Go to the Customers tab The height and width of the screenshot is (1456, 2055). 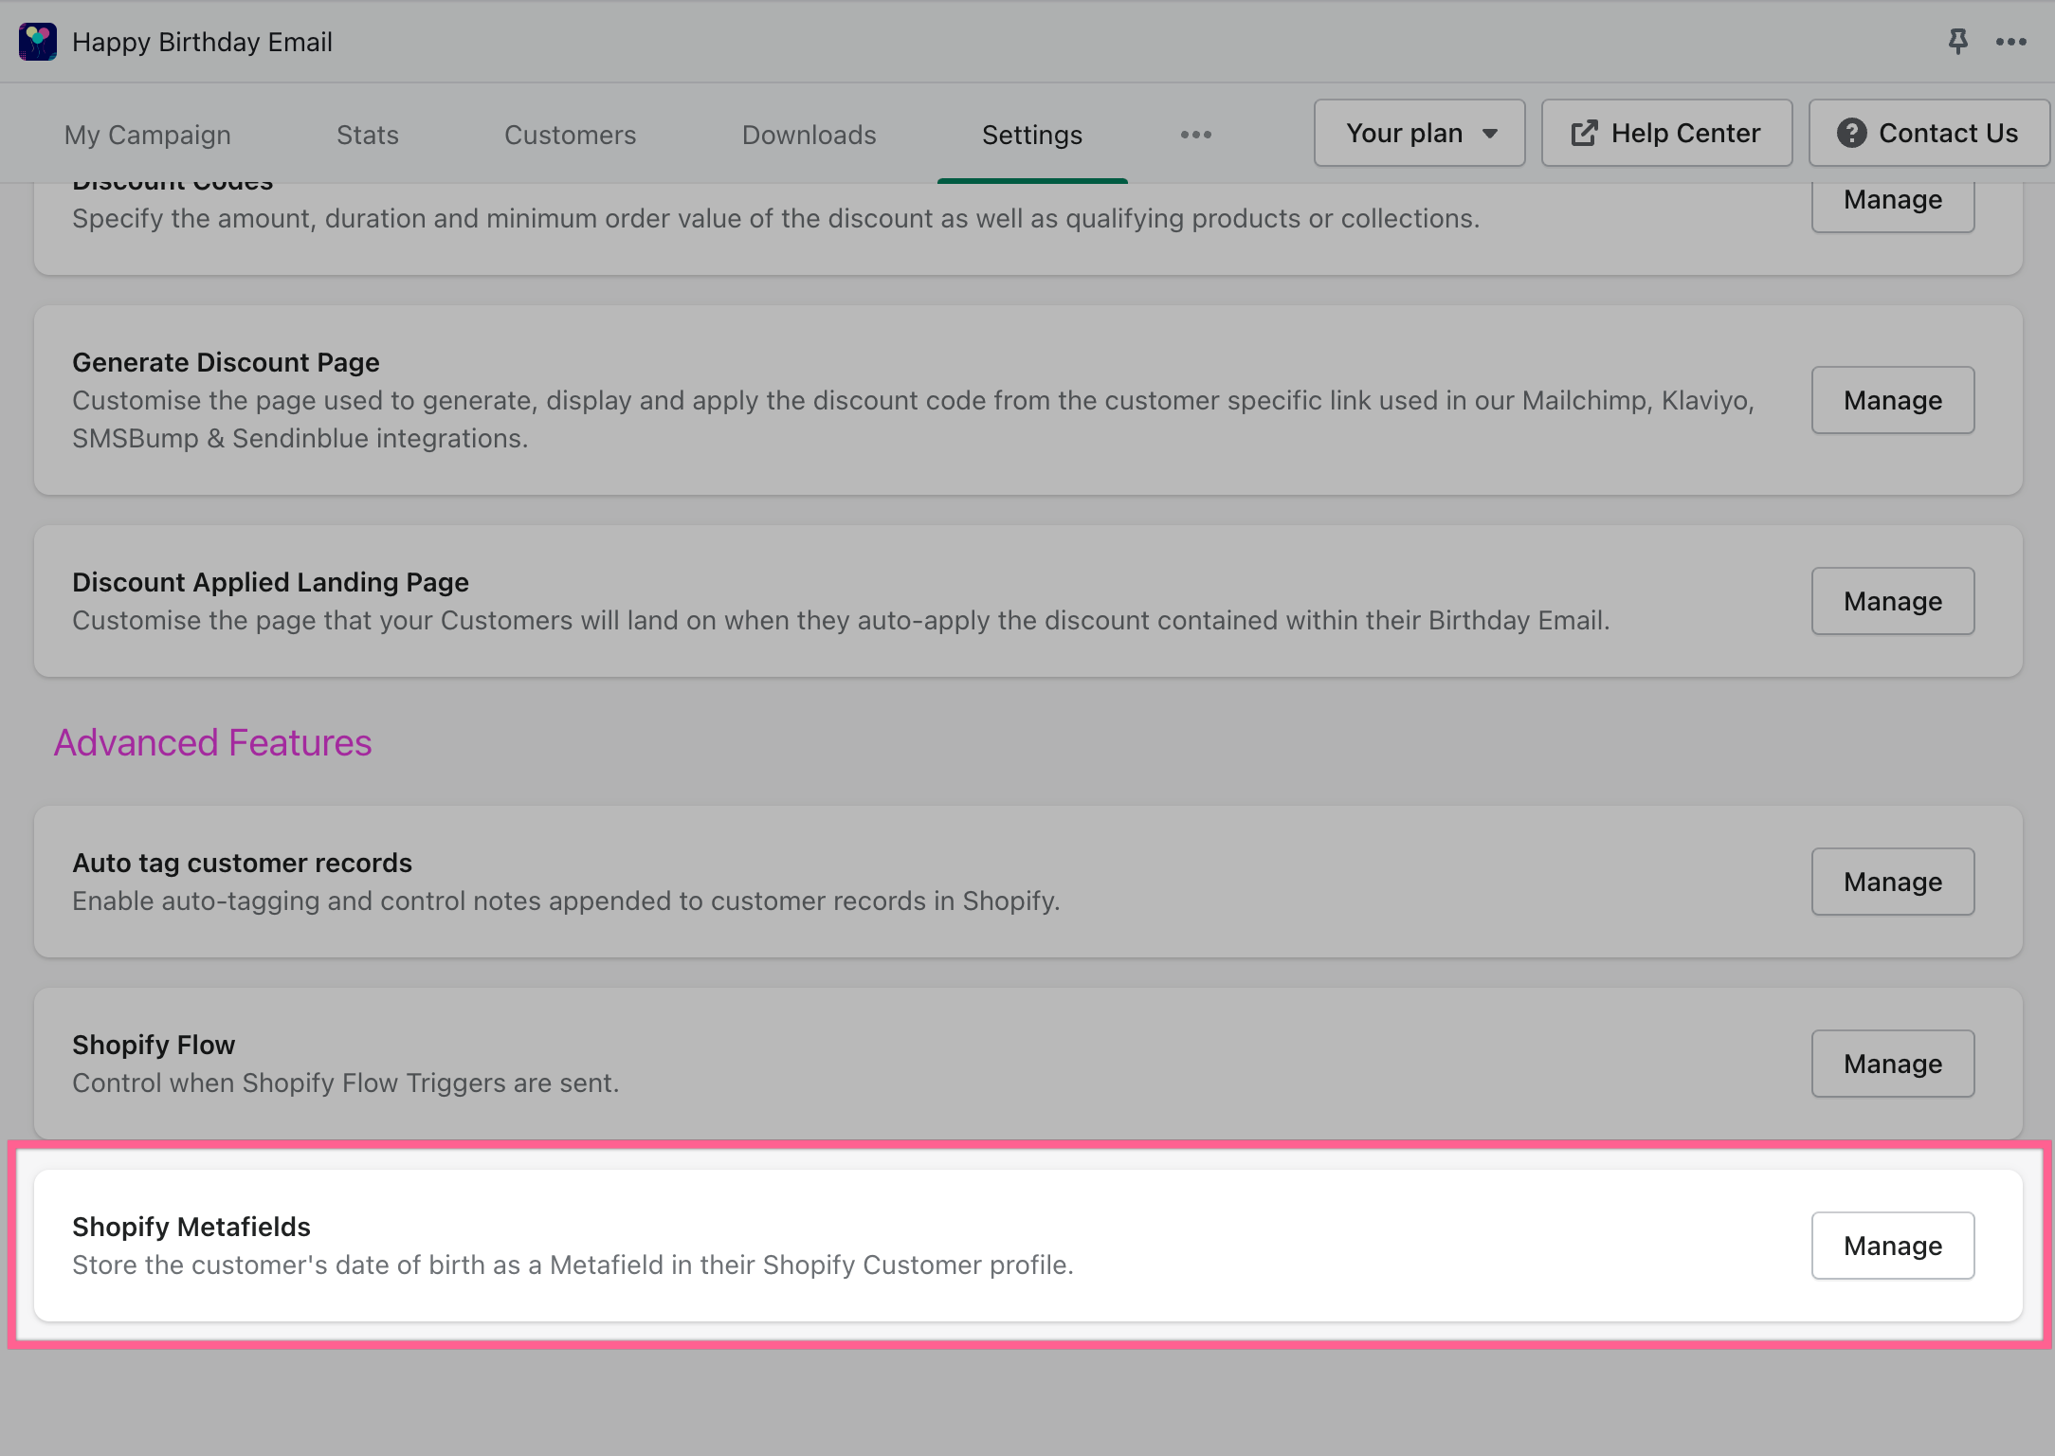pos(570,135)
